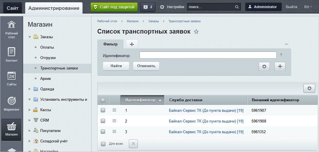Open the RU language dropdown
Image resolution: width=319 pixels, height=152 pixels.
click(308, 7)
